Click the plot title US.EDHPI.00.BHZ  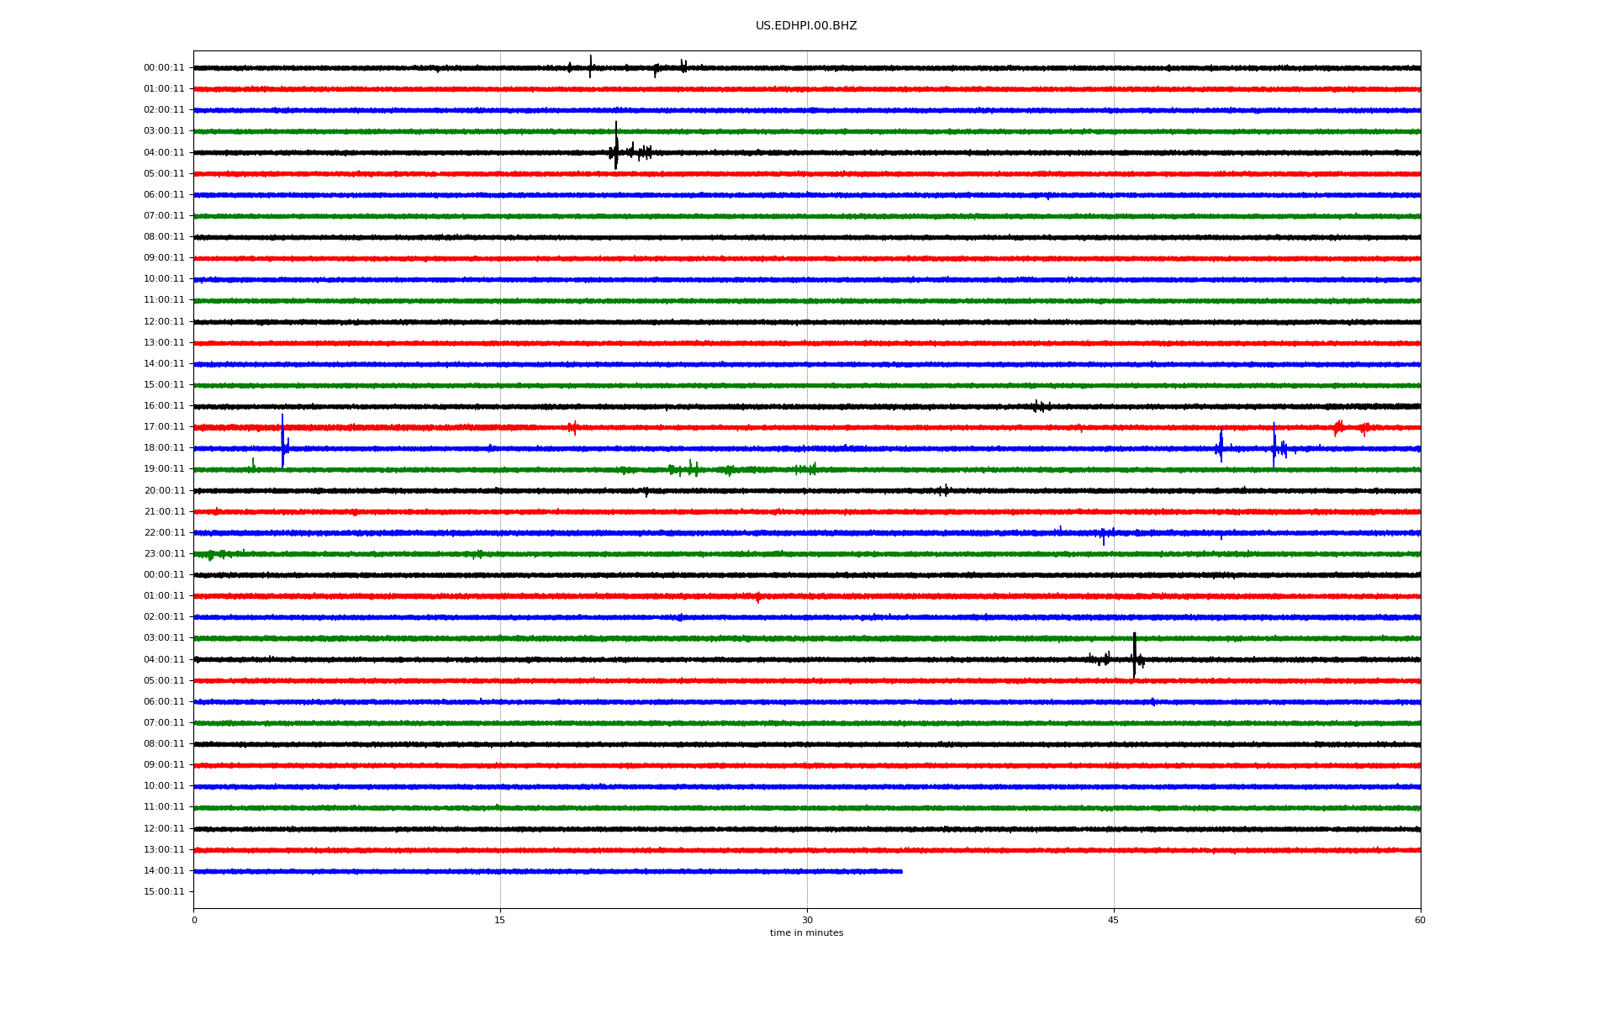[x=805, y=26]
